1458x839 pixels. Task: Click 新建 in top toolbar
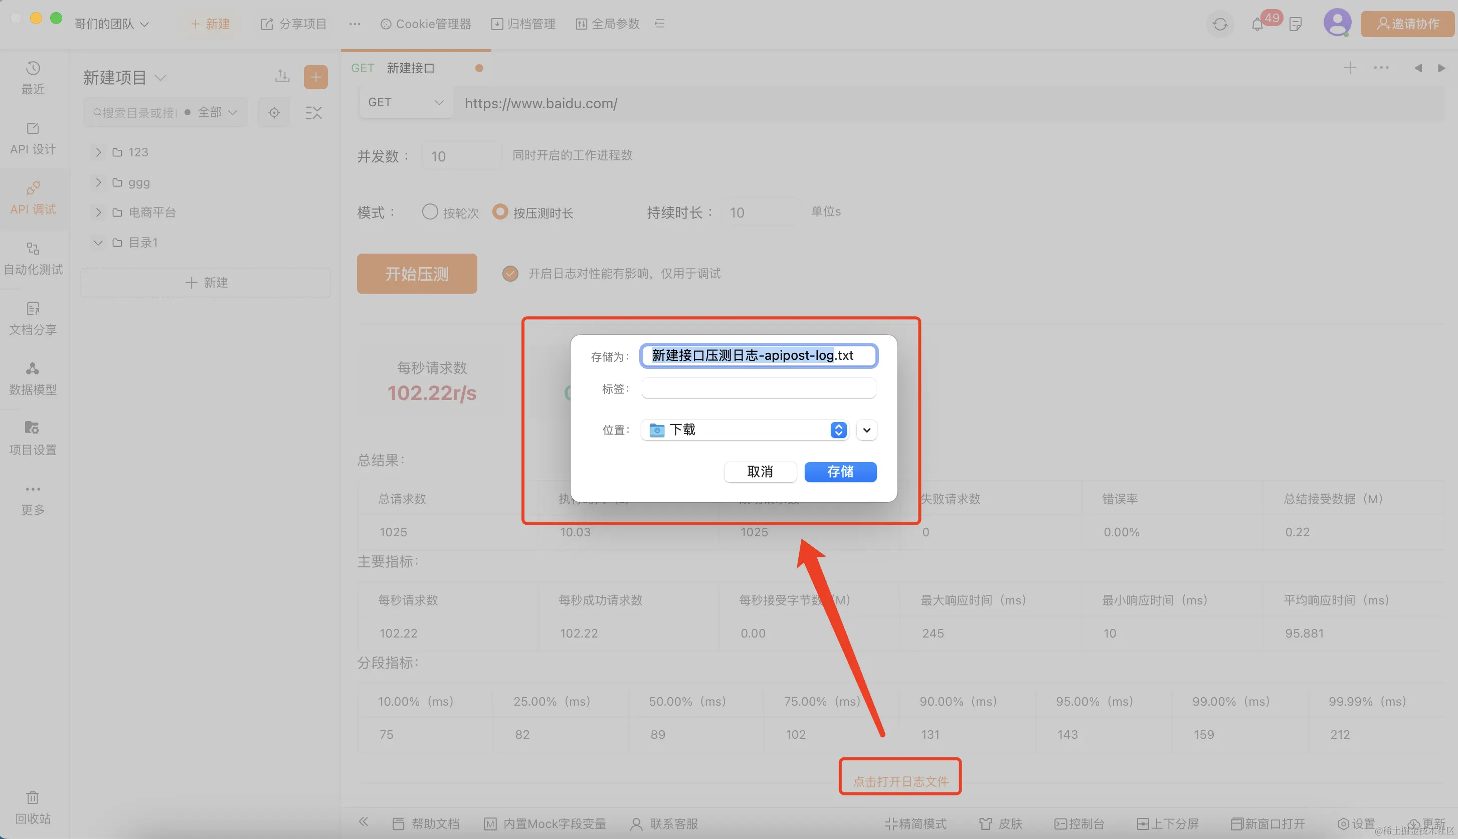point(210,24)
